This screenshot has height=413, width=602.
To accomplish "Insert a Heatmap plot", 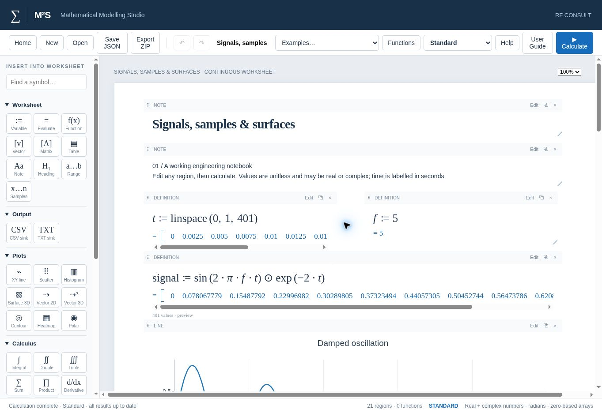I will tap(46, 320).
